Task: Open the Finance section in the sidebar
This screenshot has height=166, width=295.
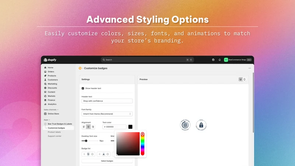Action: (51, 100)
